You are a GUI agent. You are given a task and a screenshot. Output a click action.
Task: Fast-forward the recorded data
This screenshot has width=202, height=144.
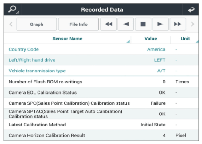(x=178, y=24)
